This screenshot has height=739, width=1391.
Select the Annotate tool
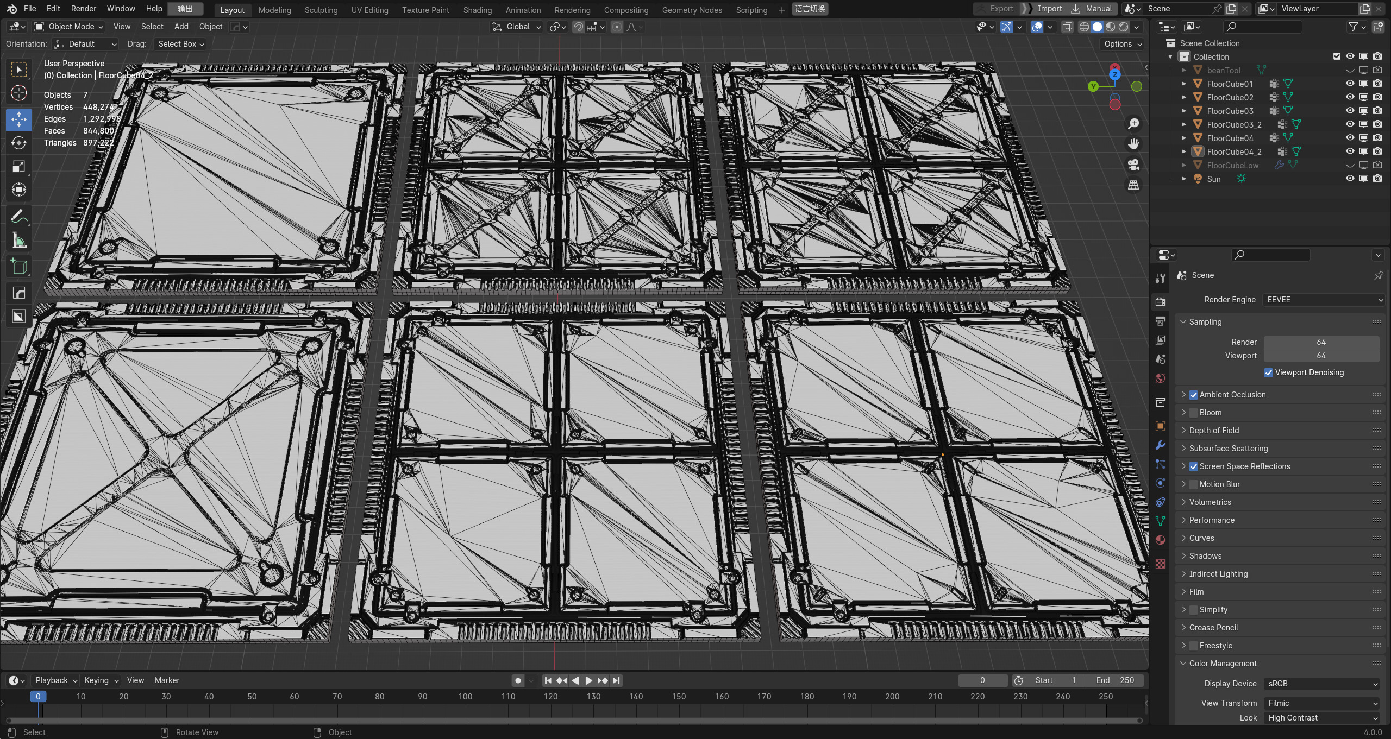point(19,217)
